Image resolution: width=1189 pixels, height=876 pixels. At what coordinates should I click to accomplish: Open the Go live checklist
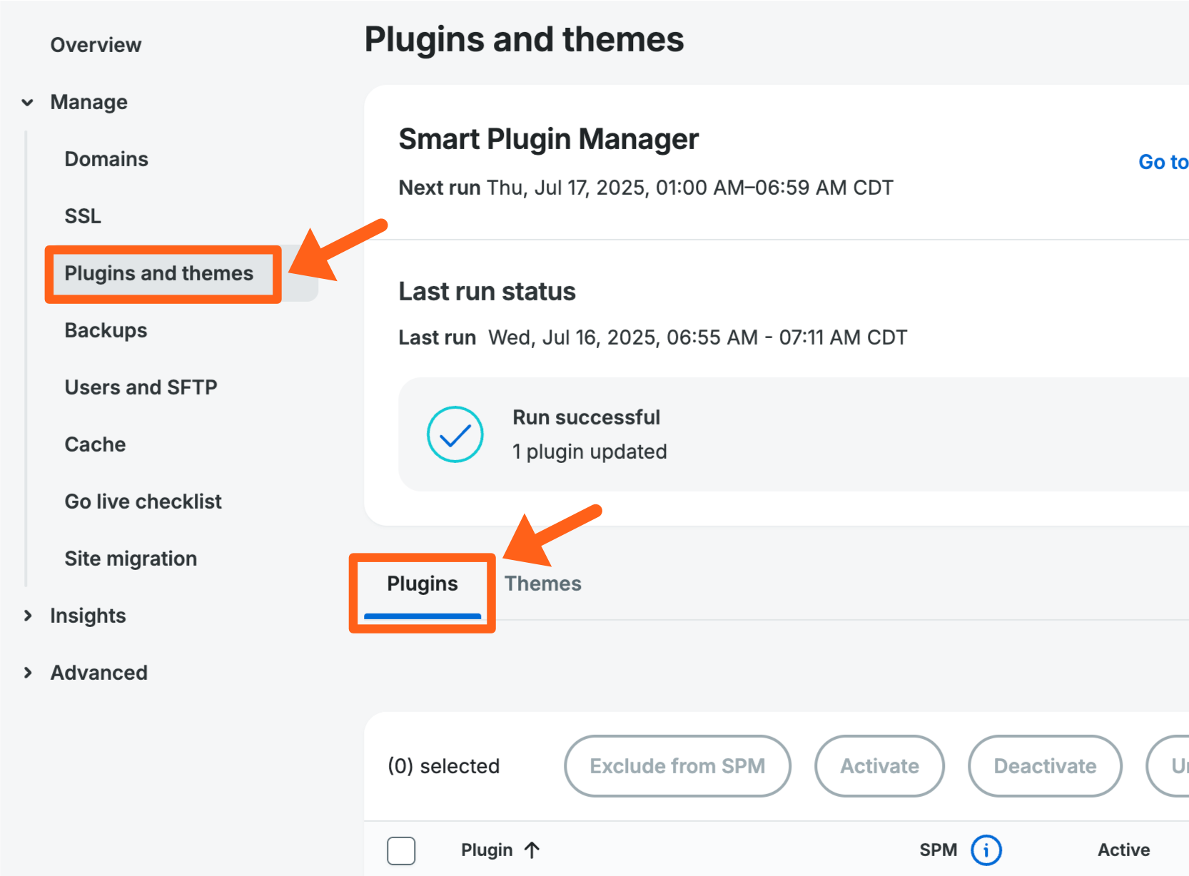click(143, 501)
